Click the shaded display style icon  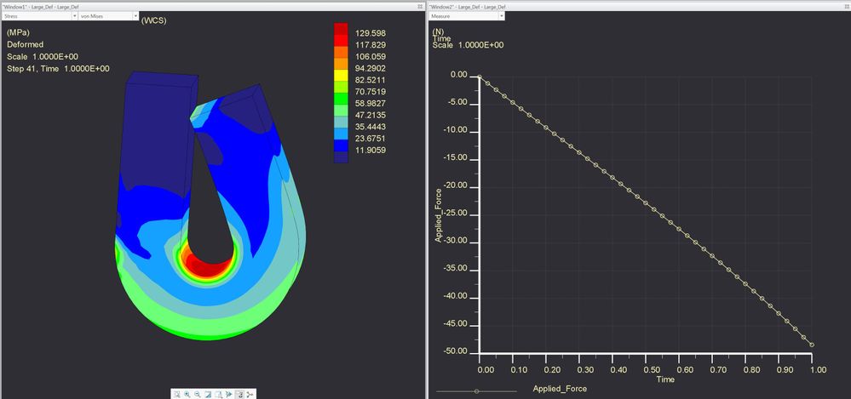coord(208,394)
